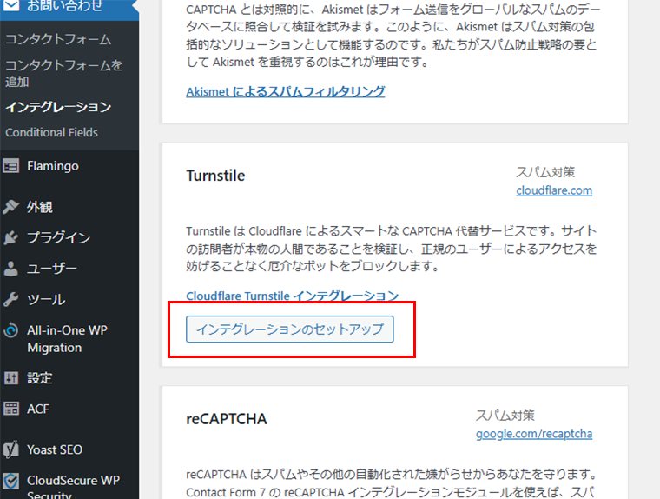The height and width of the screenshot is (499, 660).
Task: Click the スパム対策 label above google.com/recaptcha
Action: [505, 416]
